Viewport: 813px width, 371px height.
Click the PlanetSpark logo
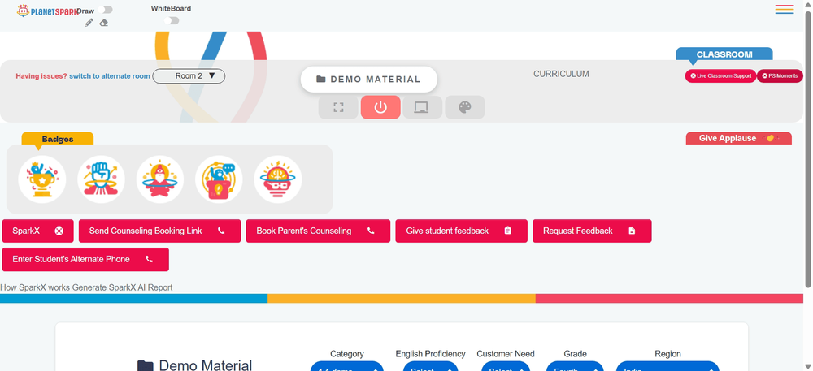[x=46, y=11]
